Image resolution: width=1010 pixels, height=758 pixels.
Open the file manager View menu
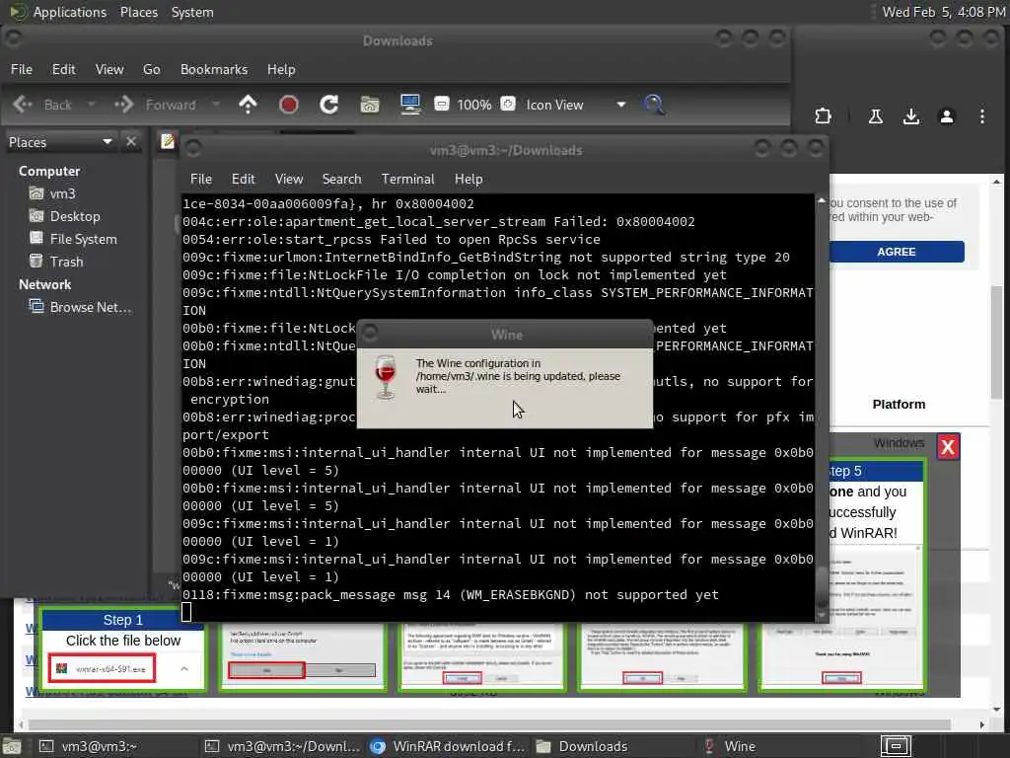[109, 69]
